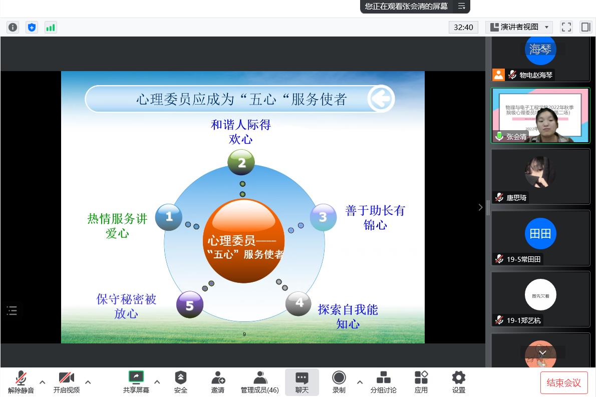The image size is (596, 397).
Task: Click Share Screen (共享屏幕) button
Action: point(136,382)
